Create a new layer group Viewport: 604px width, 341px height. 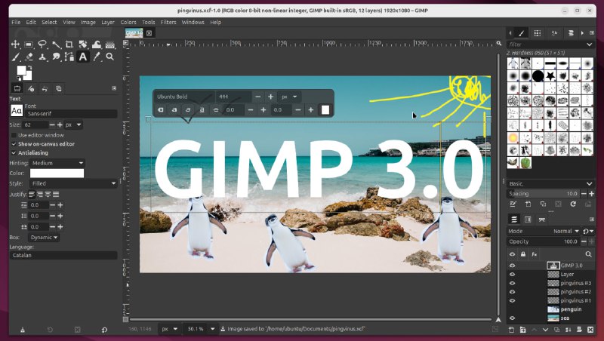[x=522, y=330]
